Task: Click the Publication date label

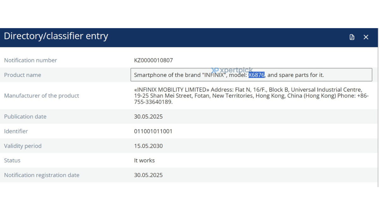Action: pyautogui.click(x=25, y=116)
